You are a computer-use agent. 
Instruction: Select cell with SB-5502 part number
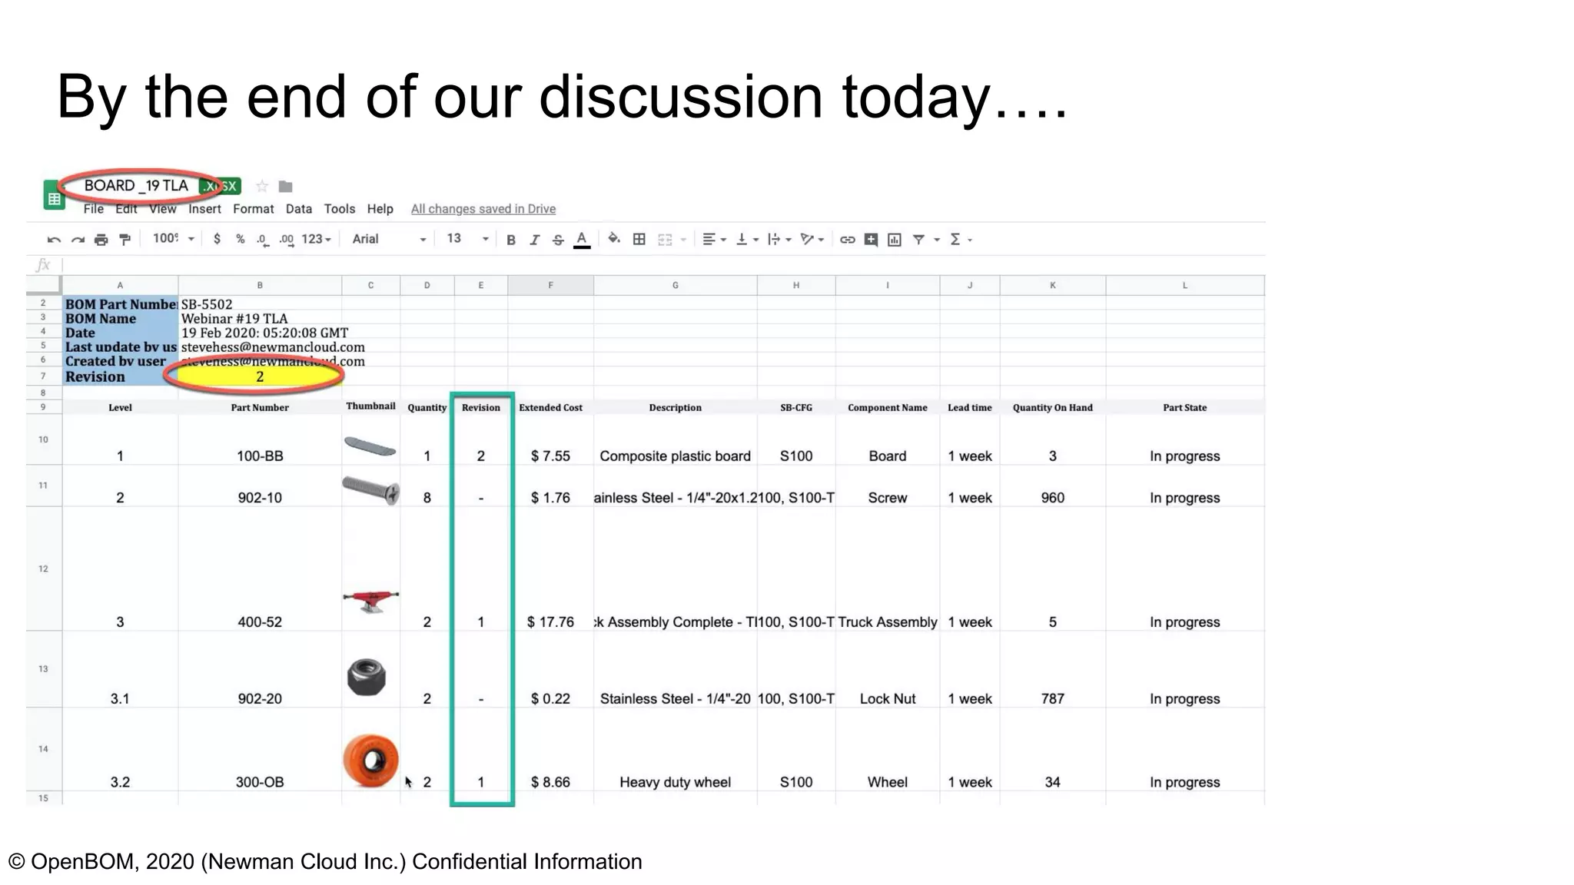pos(260,304)
